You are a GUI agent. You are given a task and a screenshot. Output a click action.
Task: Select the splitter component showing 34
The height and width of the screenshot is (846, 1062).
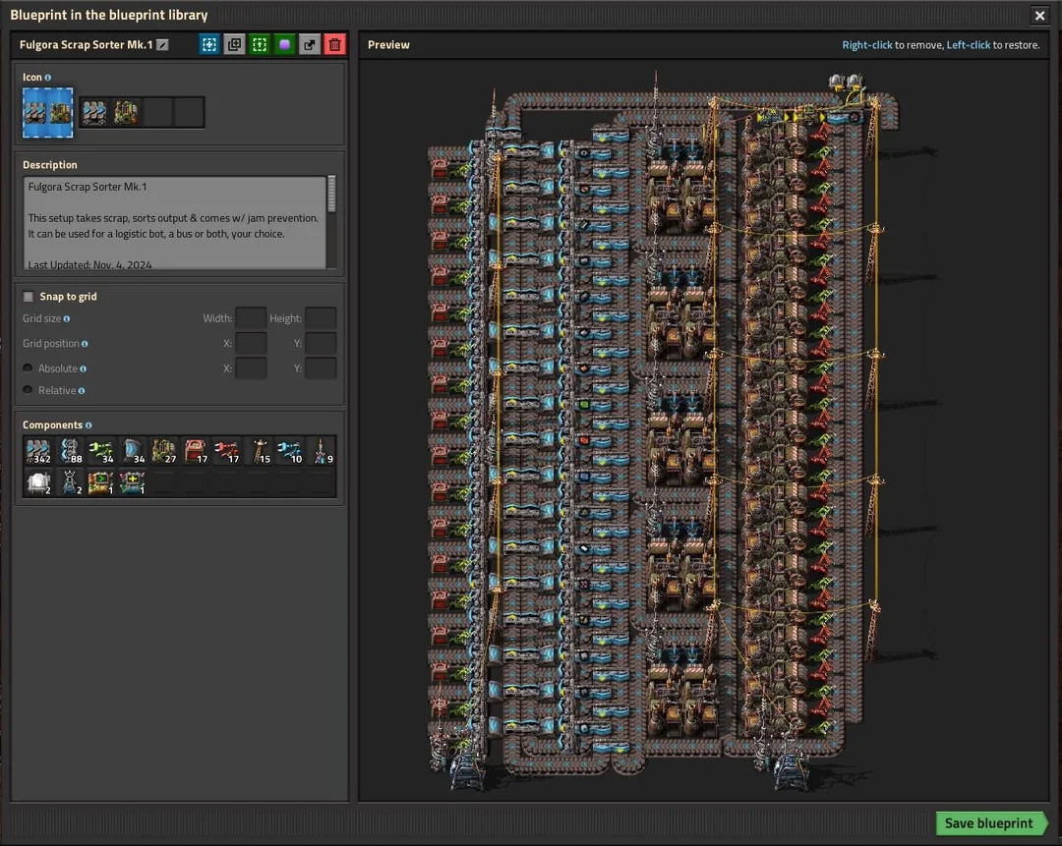point(133,451)
